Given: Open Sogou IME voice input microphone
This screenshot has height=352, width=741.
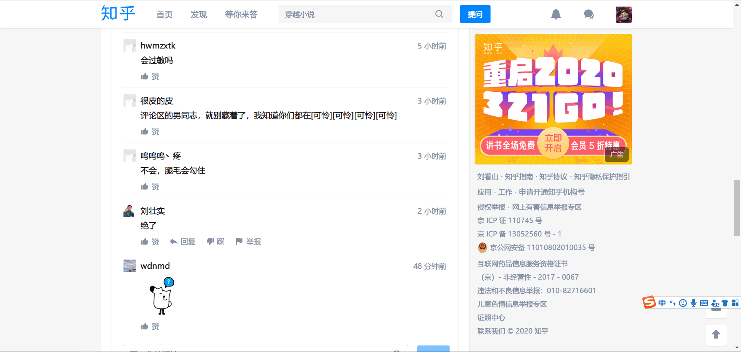Looking at the screenshot, I should pyautogui.click(x=694, y=303).
